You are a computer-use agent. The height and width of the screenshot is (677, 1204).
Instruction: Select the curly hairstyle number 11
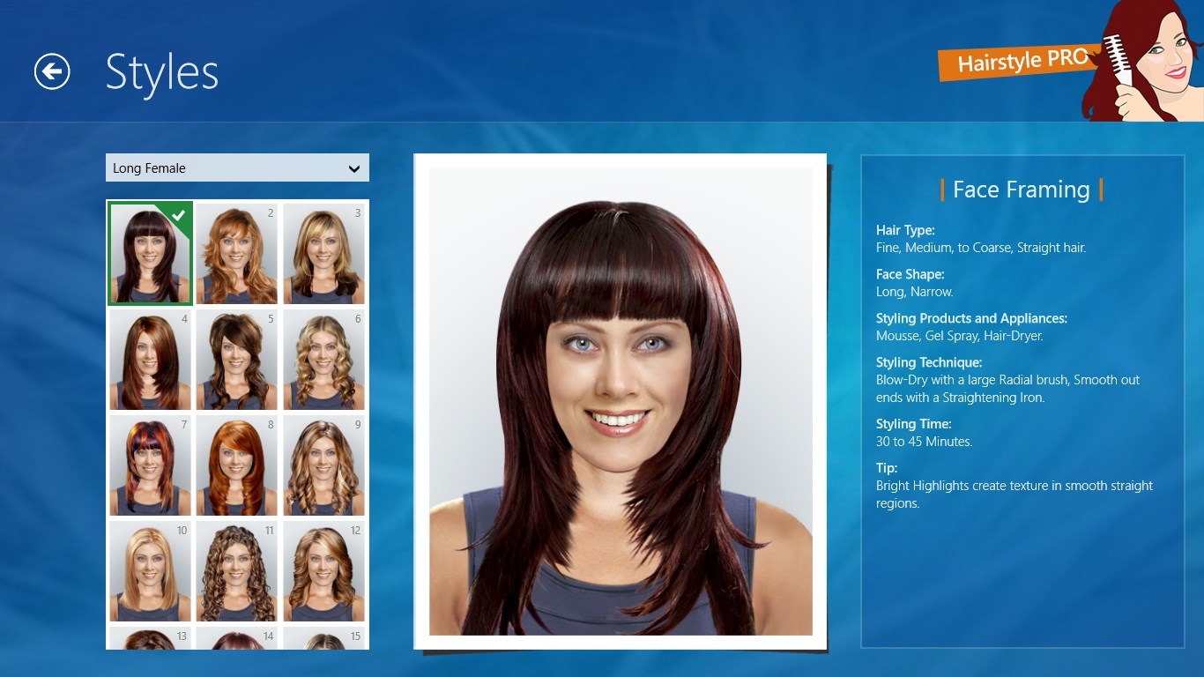(x=236, y=571)
